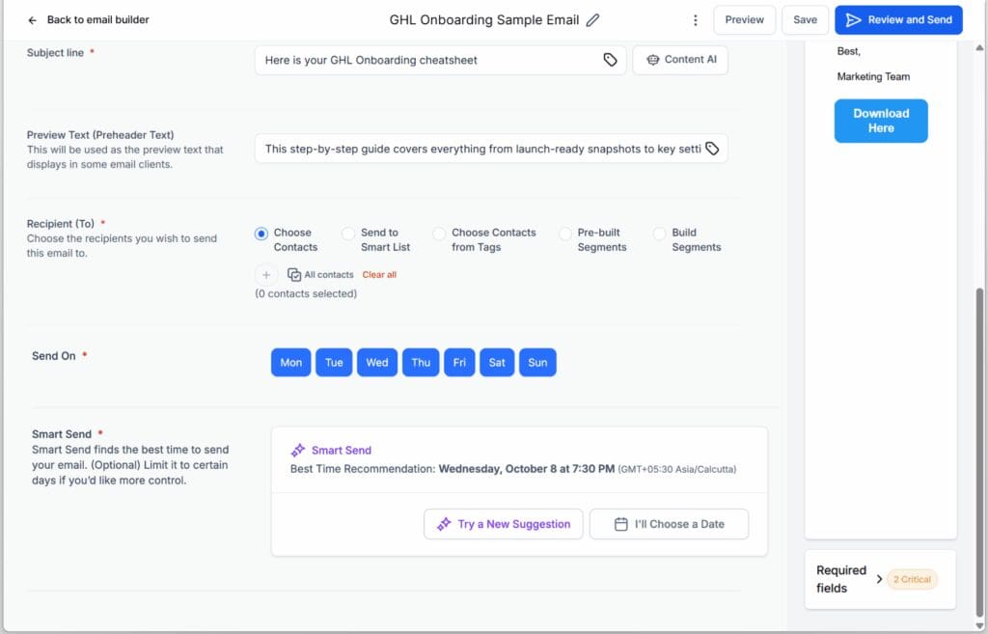Click Try a New Suggestion
The height and width of the screenshot is (634, 988).
point(503,524)
